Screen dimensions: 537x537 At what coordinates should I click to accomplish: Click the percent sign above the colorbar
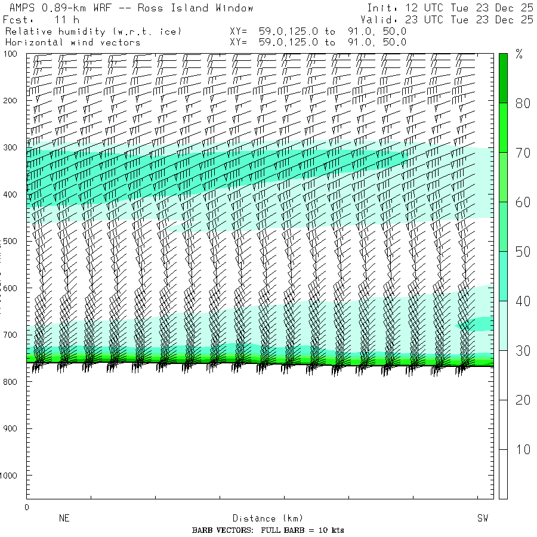pos(519,55)
